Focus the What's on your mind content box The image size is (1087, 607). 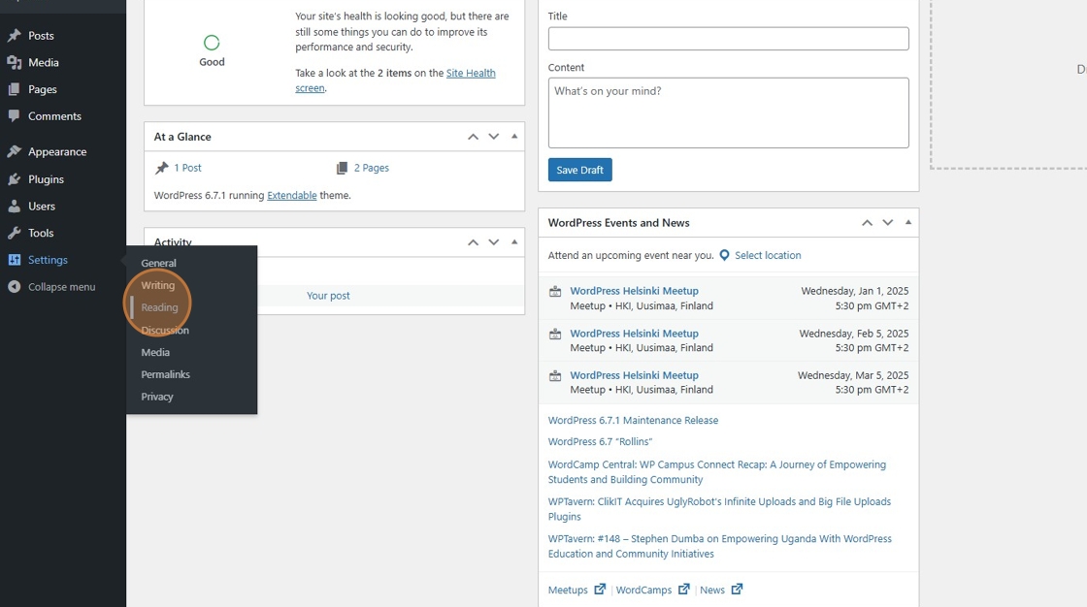pos(729,112)
